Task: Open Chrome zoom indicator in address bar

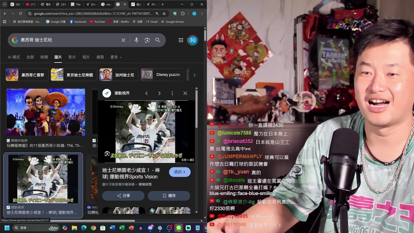Action: click(157, 14)
